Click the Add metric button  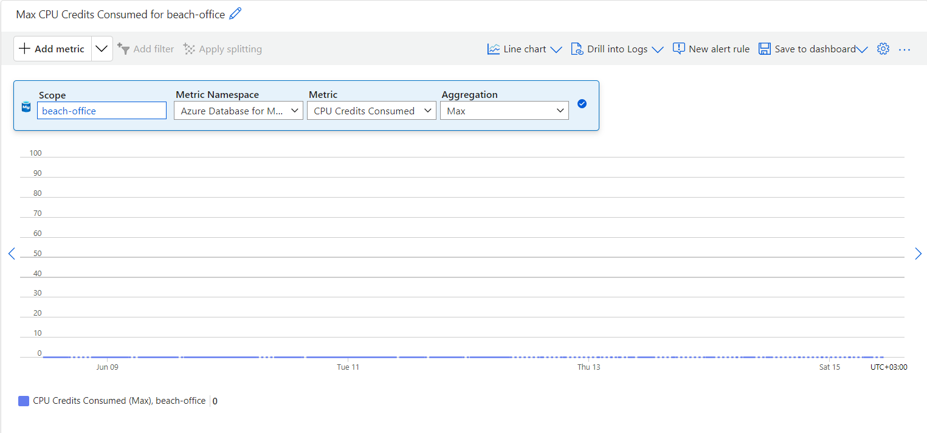point(52,49)
